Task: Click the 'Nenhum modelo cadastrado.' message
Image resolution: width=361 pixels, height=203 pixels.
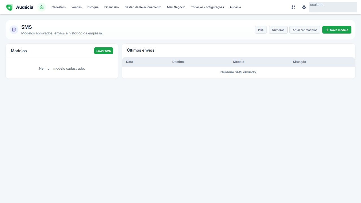Action: coord(62,69)
